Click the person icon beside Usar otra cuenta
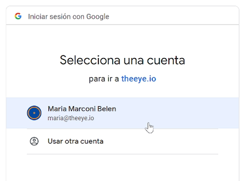Viewport: 243px width, 181px height. (x=34, y=141)
